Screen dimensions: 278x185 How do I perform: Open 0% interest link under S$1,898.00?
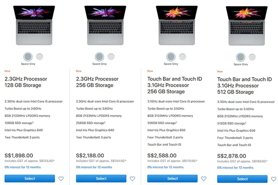23,167
